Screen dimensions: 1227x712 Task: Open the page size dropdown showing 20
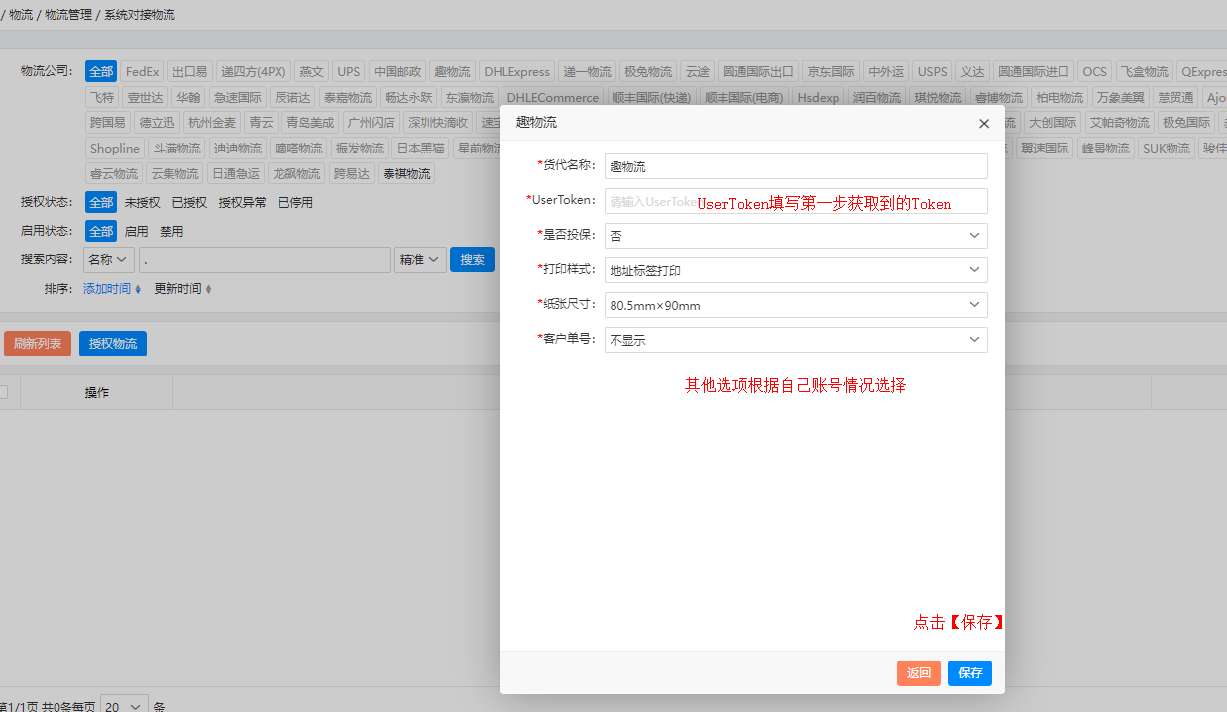[x=124, y=707]
